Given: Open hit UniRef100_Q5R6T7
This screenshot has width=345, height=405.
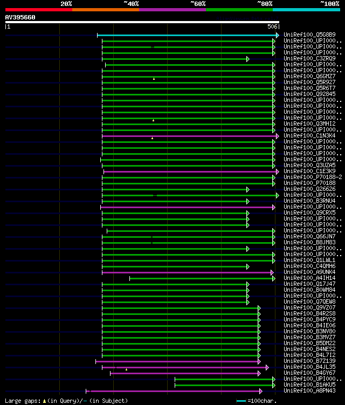Looking at the screenshot, I should pos(309,88).
